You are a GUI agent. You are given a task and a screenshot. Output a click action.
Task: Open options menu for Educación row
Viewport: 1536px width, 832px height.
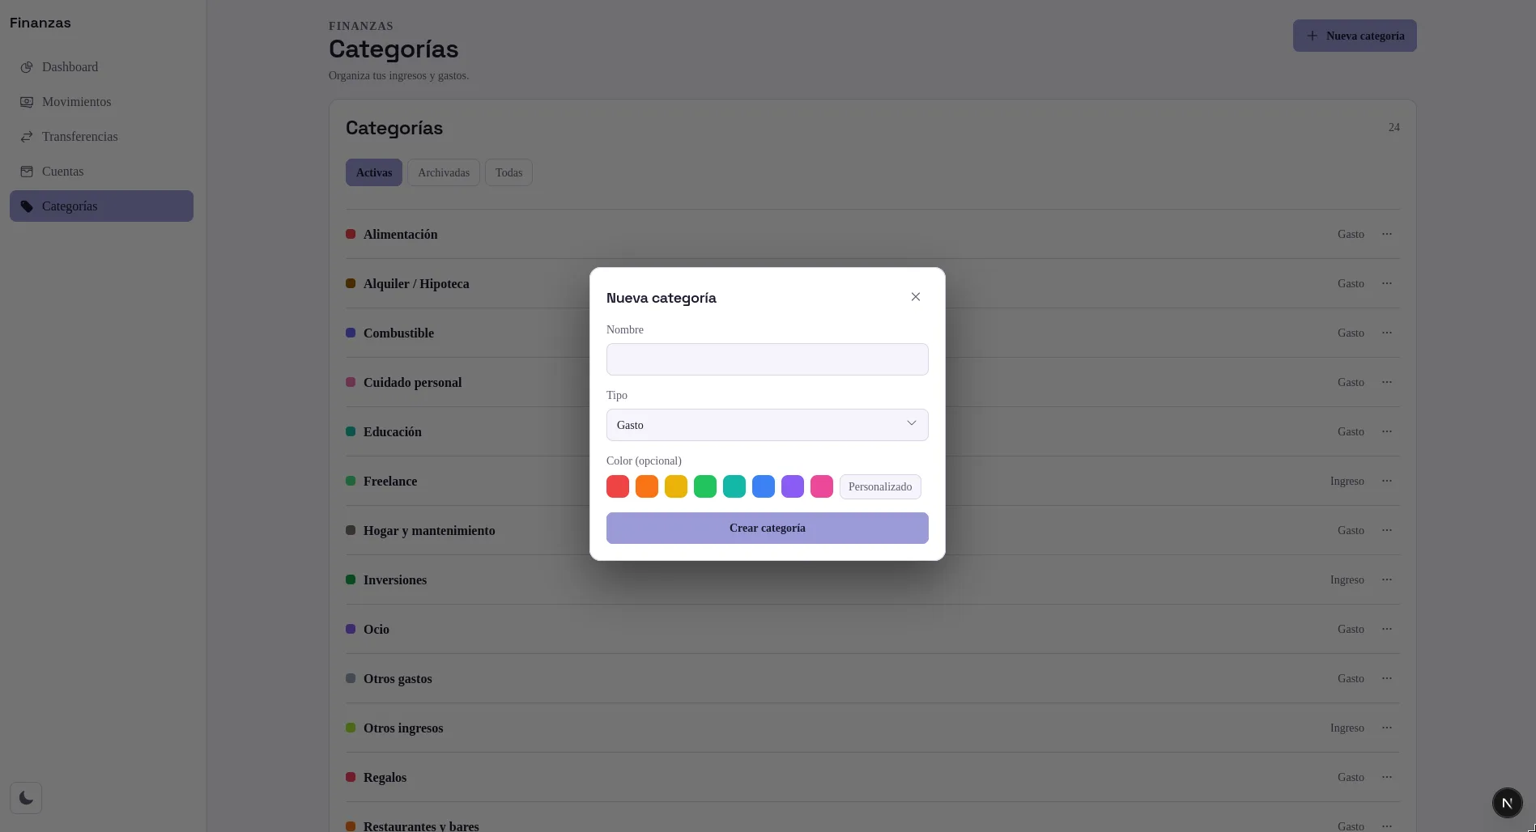click(x=1387, y=431)
